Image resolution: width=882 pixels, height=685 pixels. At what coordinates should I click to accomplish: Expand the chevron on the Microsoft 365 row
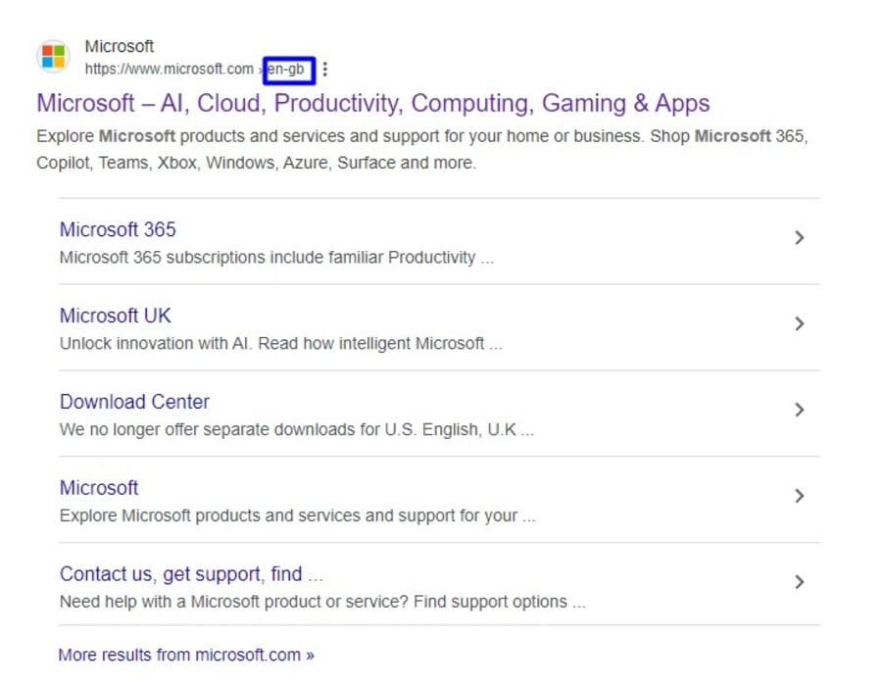pos(800,238)
